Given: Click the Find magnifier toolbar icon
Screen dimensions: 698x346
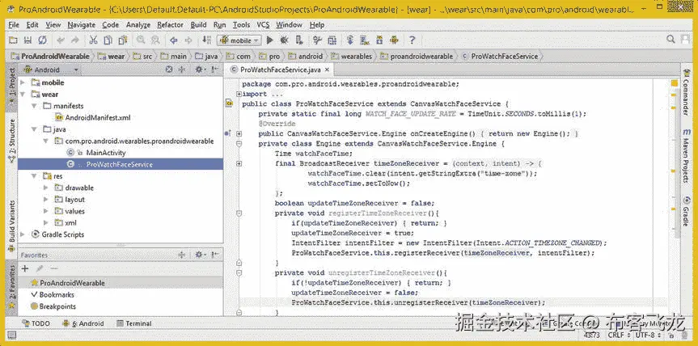Looking at the screenshot, I should (x=141, y=40).
